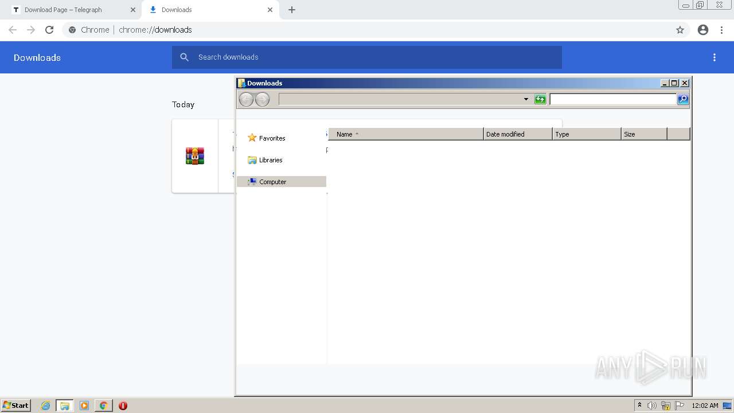Image resolution: width=734 pixels, height=413 pixels.
Task: Click the Chrome taskbar icon
Action: click(103, 406)
